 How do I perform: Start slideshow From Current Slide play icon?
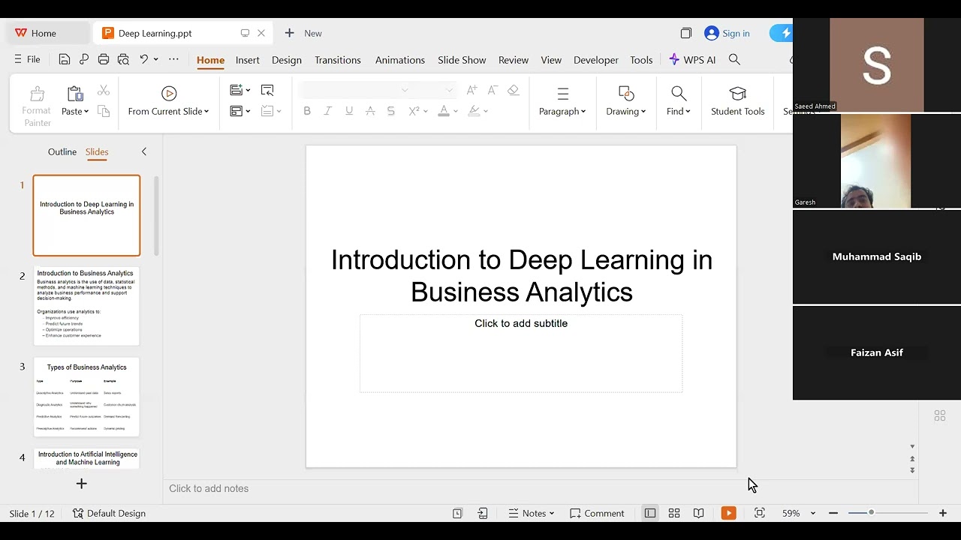169,93
